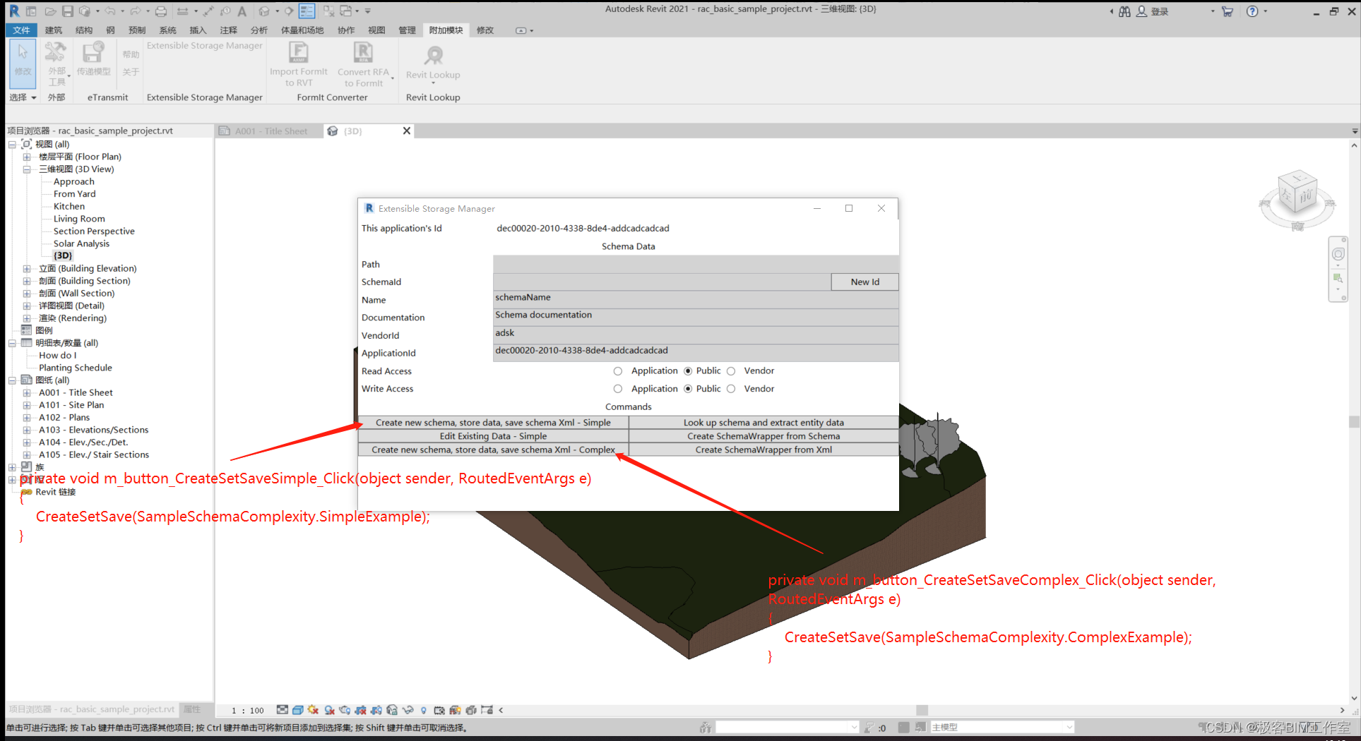Open the 文件 menu

point(21,30)
